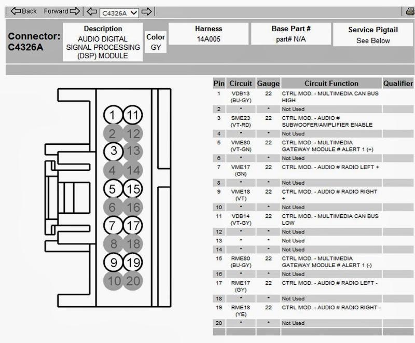Image resolution: width=415 pixels, height=343 pixels.
Task: Select the RME18 (YE) circuit entry
Action: point(241,311)
